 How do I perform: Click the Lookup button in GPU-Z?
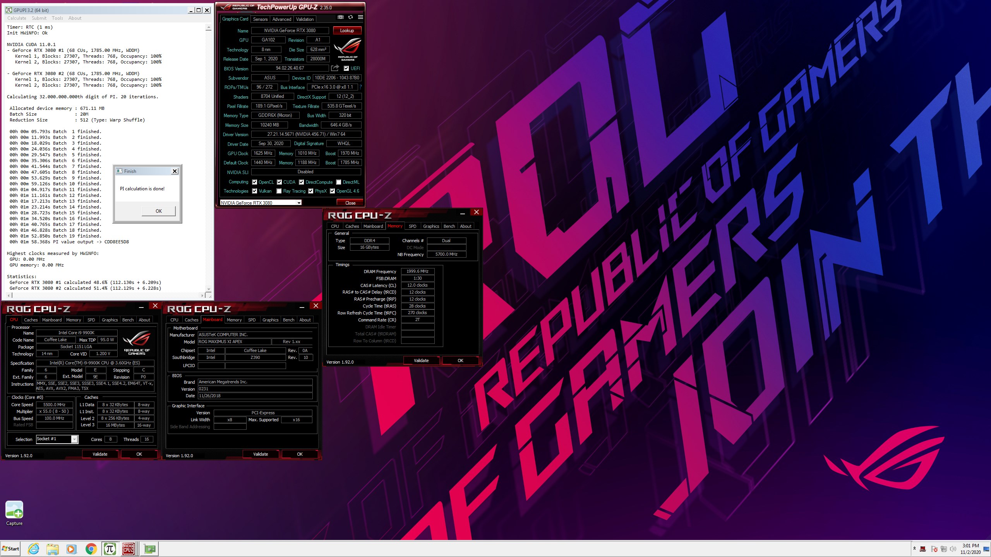[x=347, y=31]
